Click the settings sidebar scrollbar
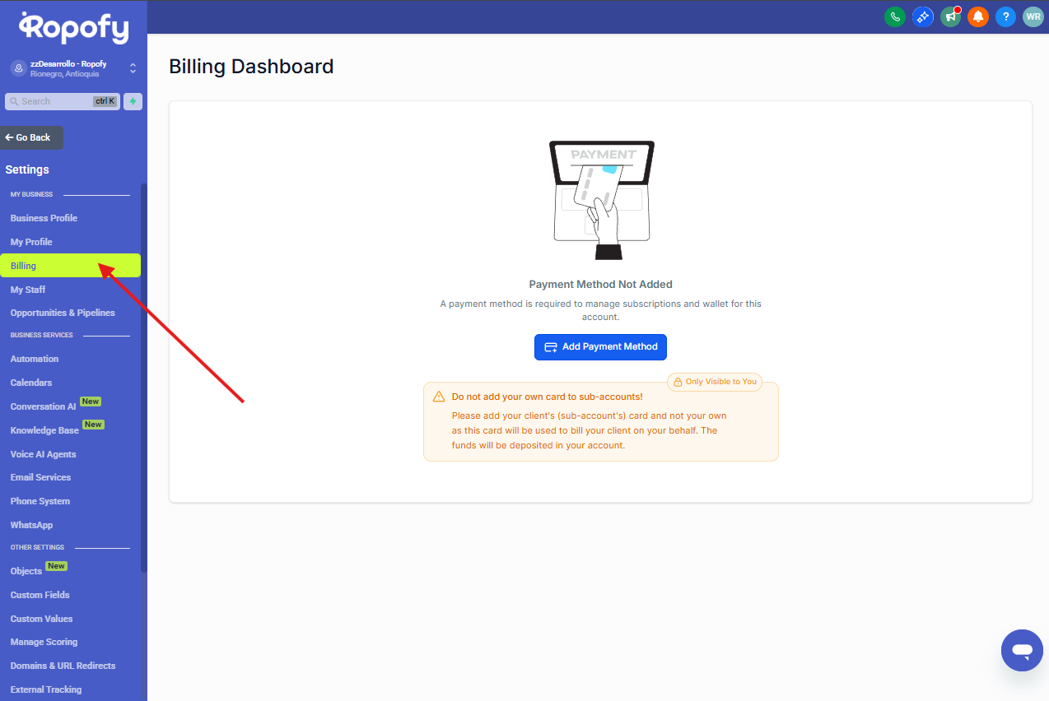Image resolution: width=1049 pixels, height=701 pixels. tap(144, 378)
